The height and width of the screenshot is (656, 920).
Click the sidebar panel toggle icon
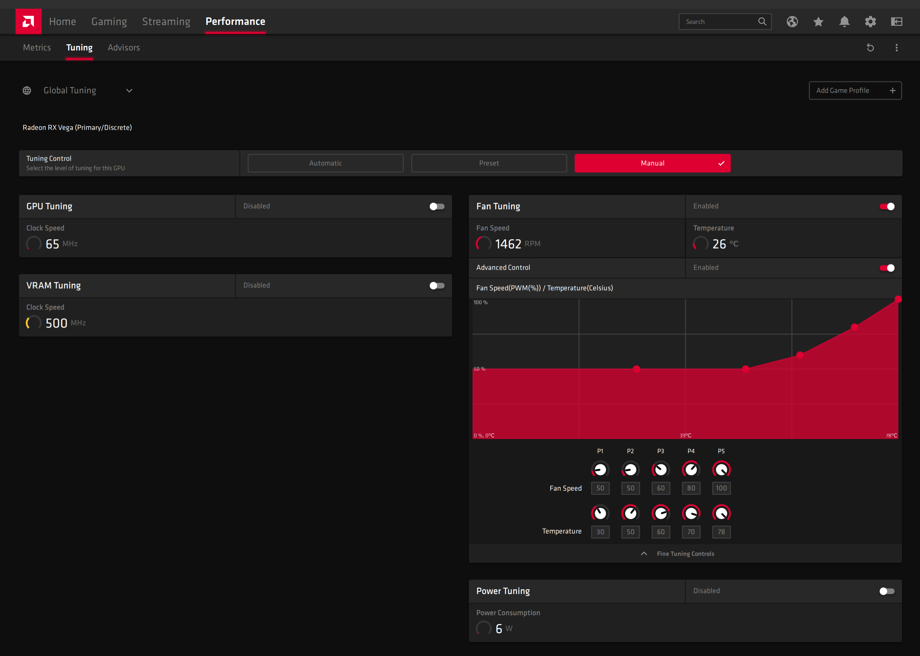(x=896, y=21)
